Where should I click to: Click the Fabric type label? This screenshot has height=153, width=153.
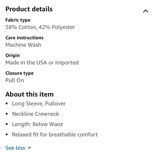tap(18, 20)
